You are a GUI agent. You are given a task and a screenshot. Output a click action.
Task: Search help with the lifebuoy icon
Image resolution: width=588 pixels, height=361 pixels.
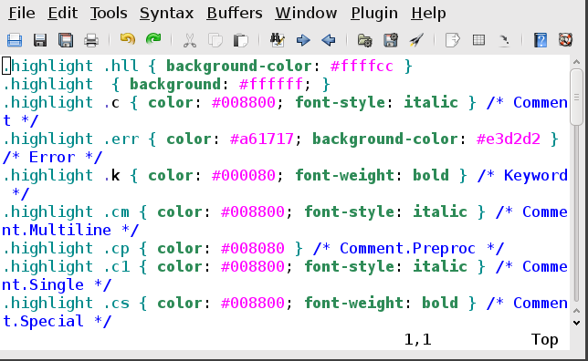pos(565,40)
